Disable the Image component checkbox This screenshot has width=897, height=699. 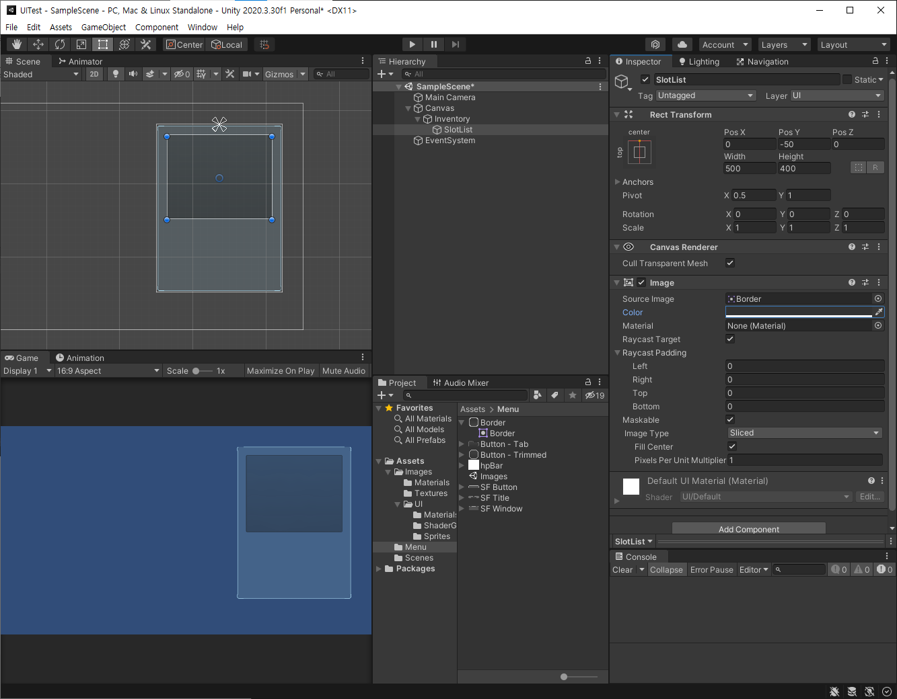click(641, 282)
